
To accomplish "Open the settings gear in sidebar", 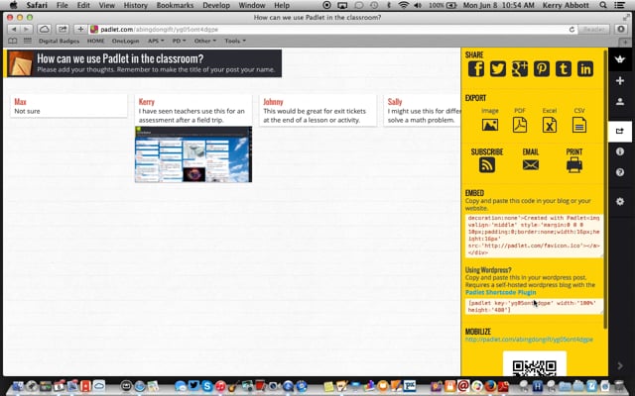I will [x=620, y=201].
